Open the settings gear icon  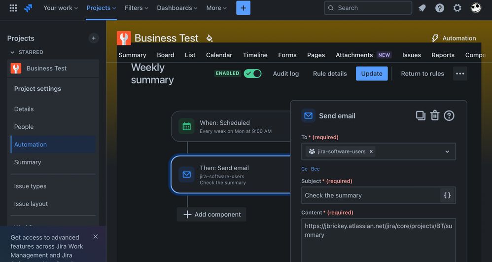point(457,8)
